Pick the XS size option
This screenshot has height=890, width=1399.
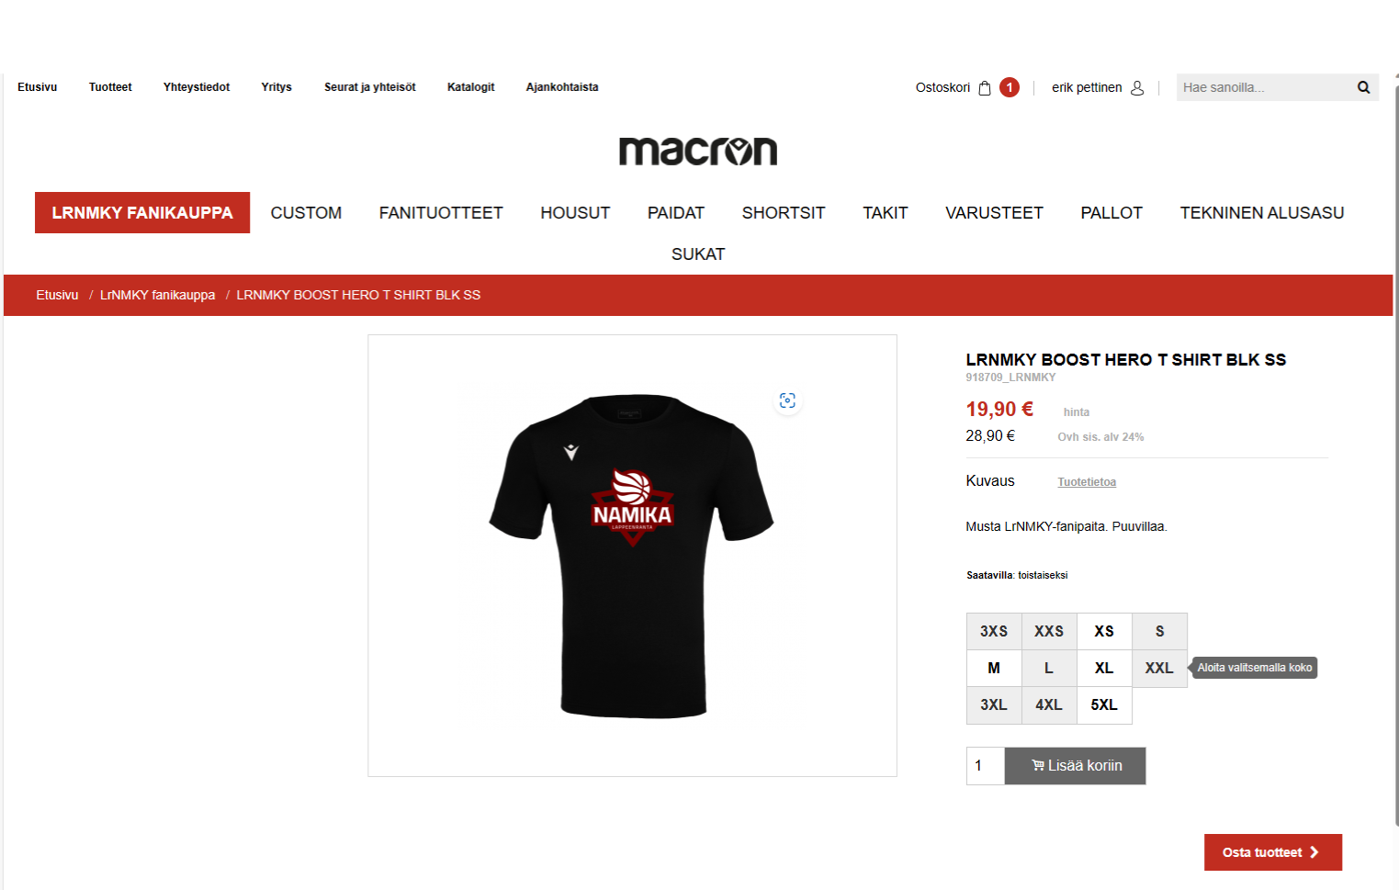pyautogui.click(x=1104, y=632)
